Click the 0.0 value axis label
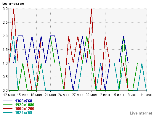The image size is (154, 116). [5, 90]
